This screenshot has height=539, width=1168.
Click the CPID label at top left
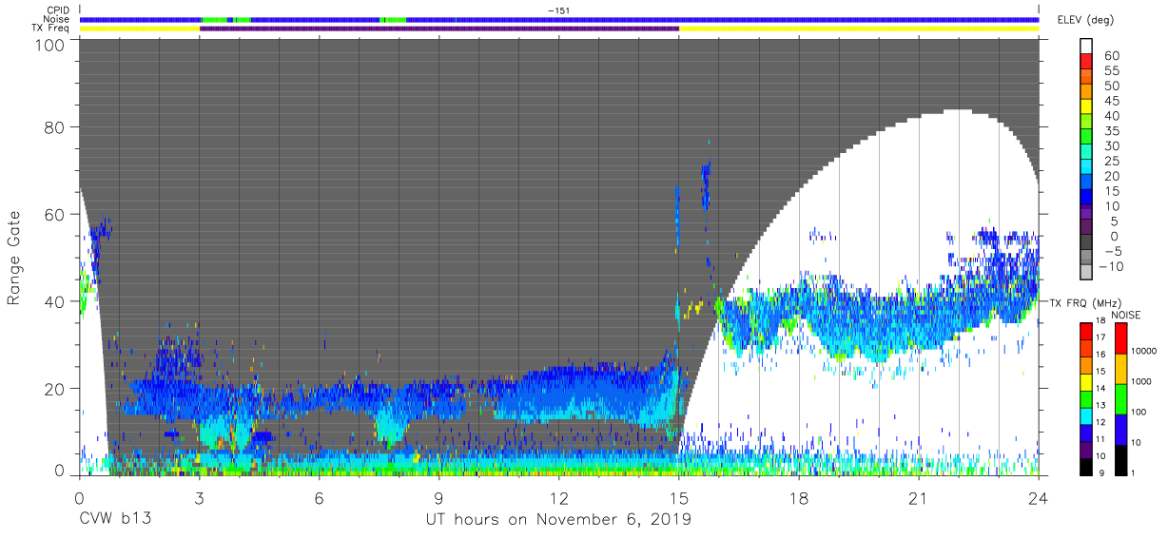[58, 10]
